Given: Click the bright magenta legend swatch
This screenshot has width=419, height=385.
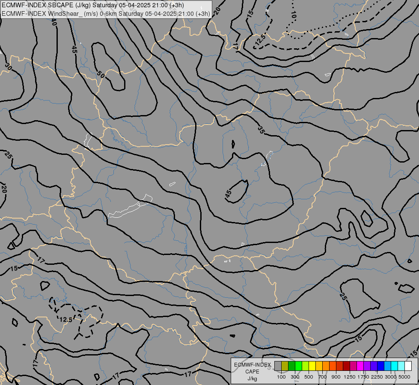Looking at the screenshot, I should (x=360, y=366).
